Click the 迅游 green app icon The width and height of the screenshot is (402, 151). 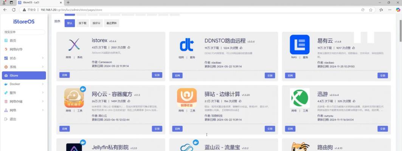(300, 98)
